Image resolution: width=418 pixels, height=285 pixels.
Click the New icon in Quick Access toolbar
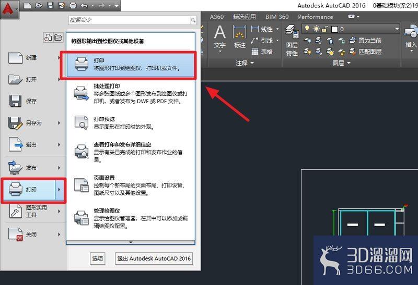tap(27, 5)
